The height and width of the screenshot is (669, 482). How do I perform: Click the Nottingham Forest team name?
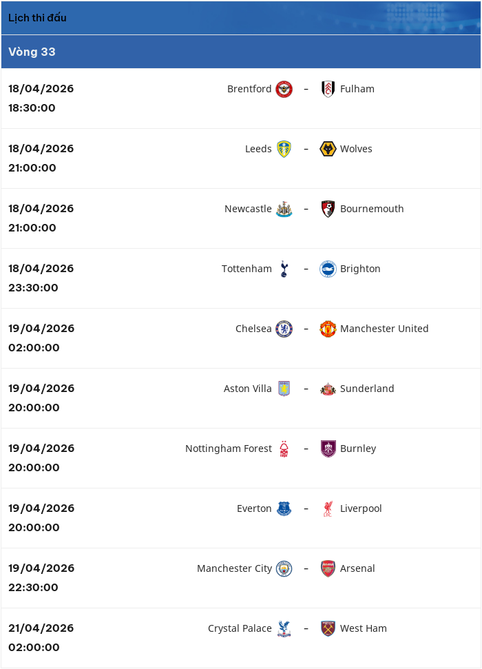tap(228, 449)
